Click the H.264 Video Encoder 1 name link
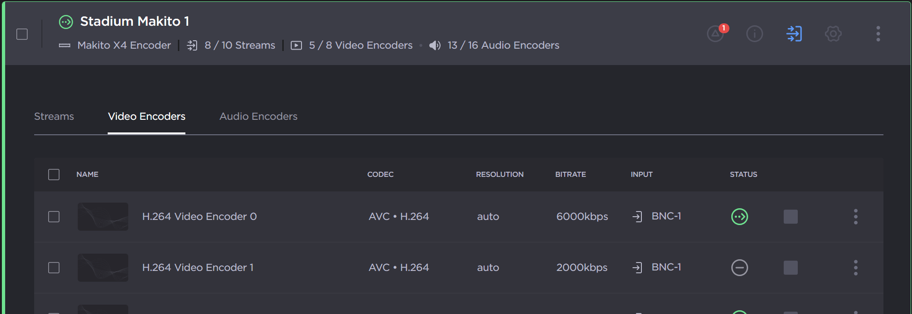 pos(198,268)
